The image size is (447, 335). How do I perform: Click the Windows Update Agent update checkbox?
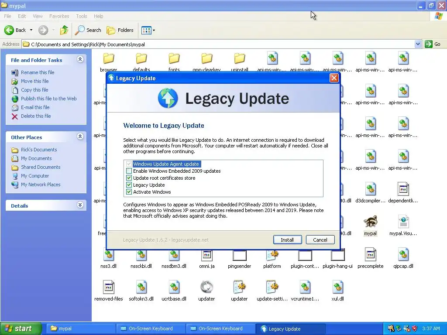[129, 164]
